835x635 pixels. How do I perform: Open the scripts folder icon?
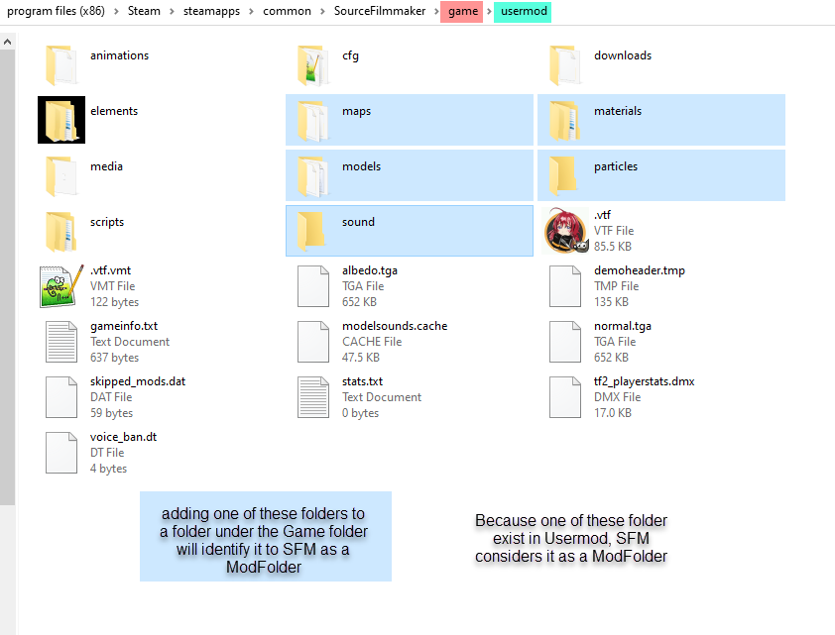pos(61,232)
